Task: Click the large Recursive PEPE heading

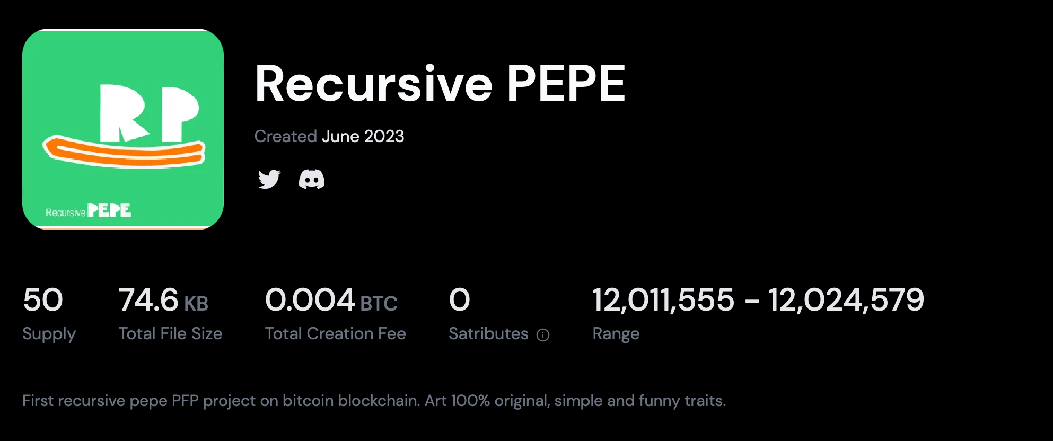Action: [x=440, y=83]
